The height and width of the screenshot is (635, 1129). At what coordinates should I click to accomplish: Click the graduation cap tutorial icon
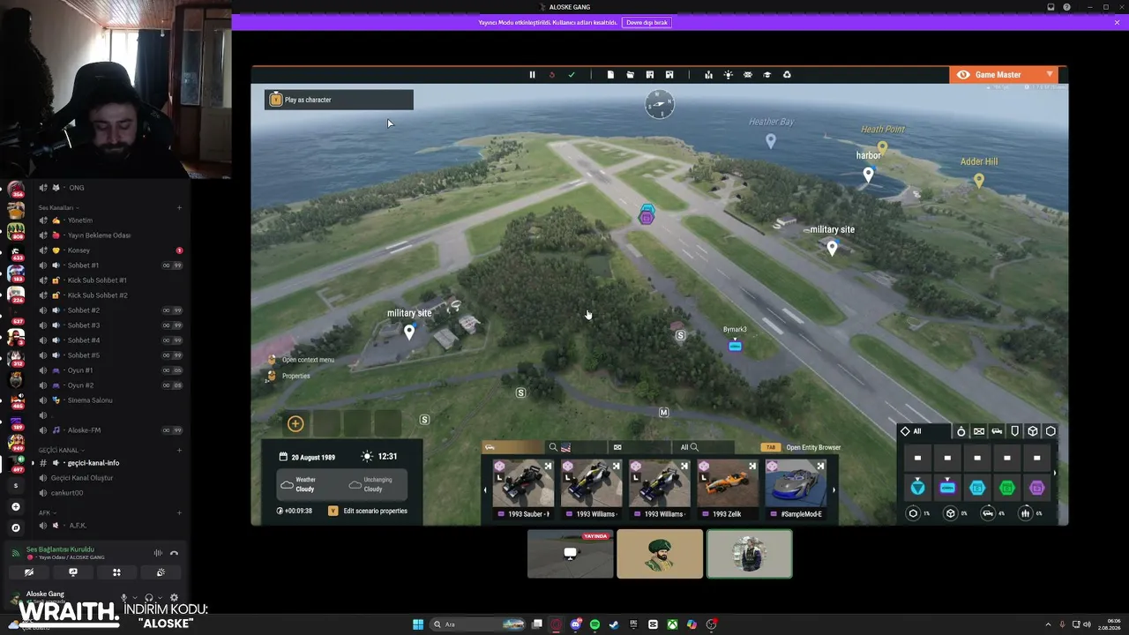tap(767, 75)
